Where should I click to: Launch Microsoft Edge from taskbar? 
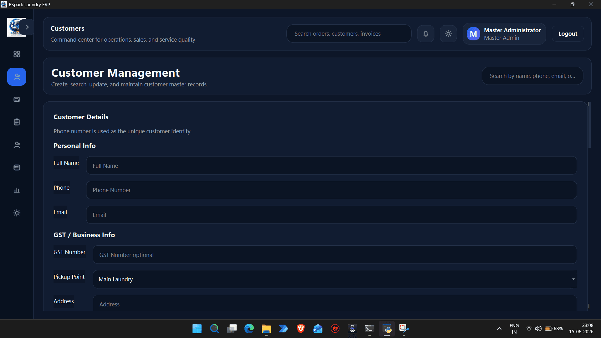click(x=249, y=329)
